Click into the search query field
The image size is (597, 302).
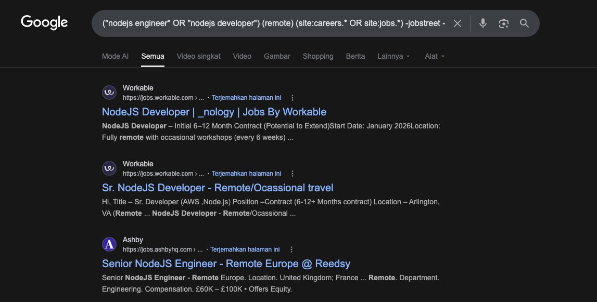[273, 23]
